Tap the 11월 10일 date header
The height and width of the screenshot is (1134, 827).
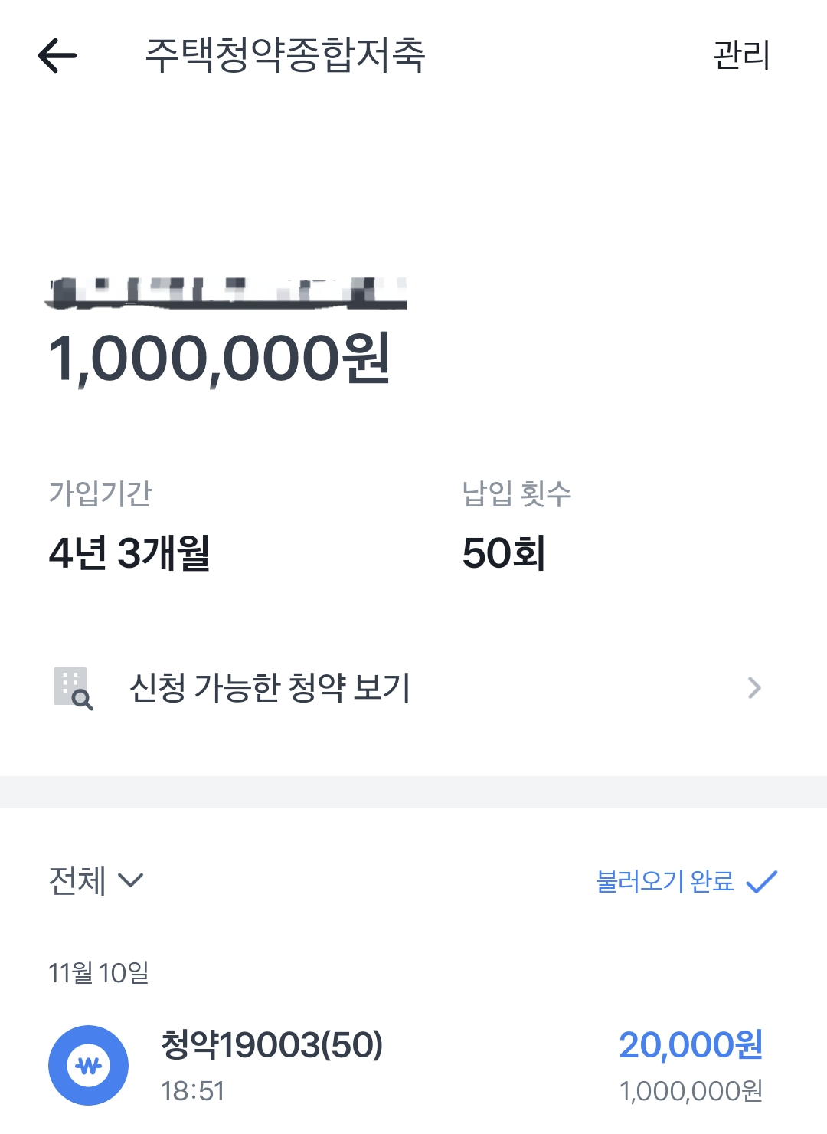pyautogui.click(x=99, y=972)
